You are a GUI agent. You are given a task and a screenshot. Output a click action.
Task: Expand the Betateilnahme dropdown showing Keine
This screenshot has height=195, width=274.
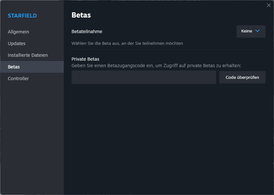click(251, 31)
